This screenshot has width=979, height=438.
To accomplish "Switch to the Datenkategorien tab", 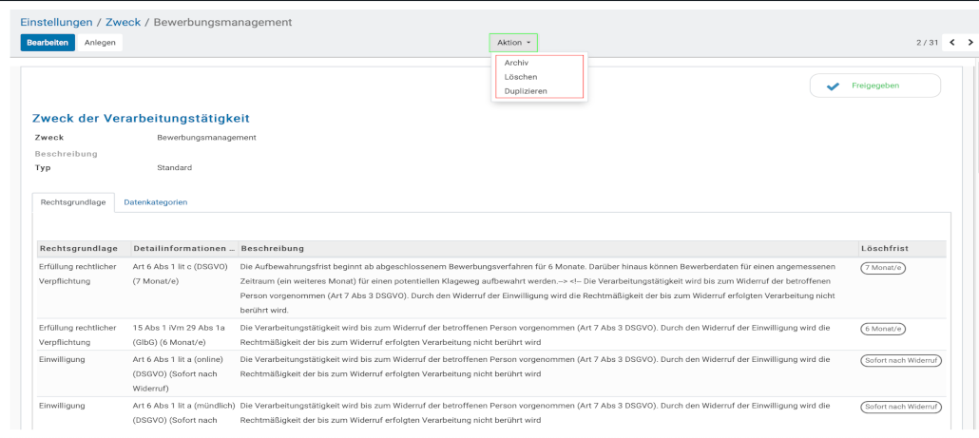I will click(x=155, y=202).
